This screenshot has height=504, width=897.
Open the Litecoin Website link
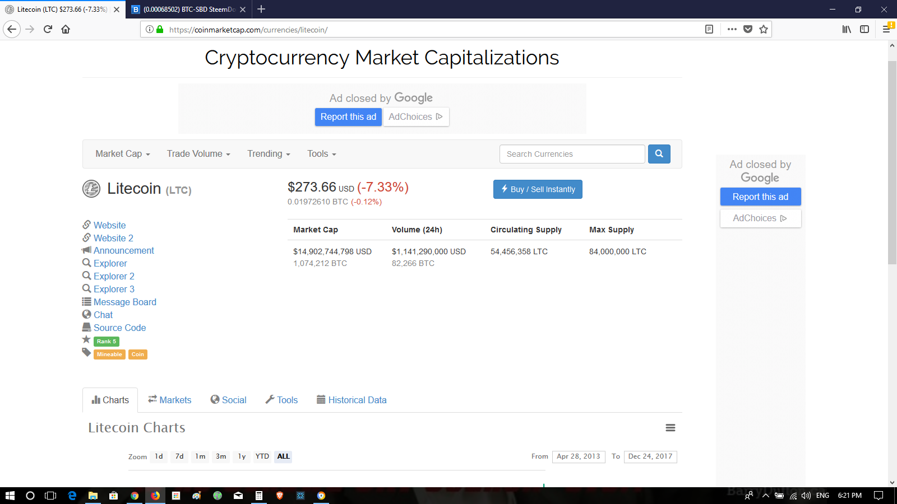coord(109,225)
